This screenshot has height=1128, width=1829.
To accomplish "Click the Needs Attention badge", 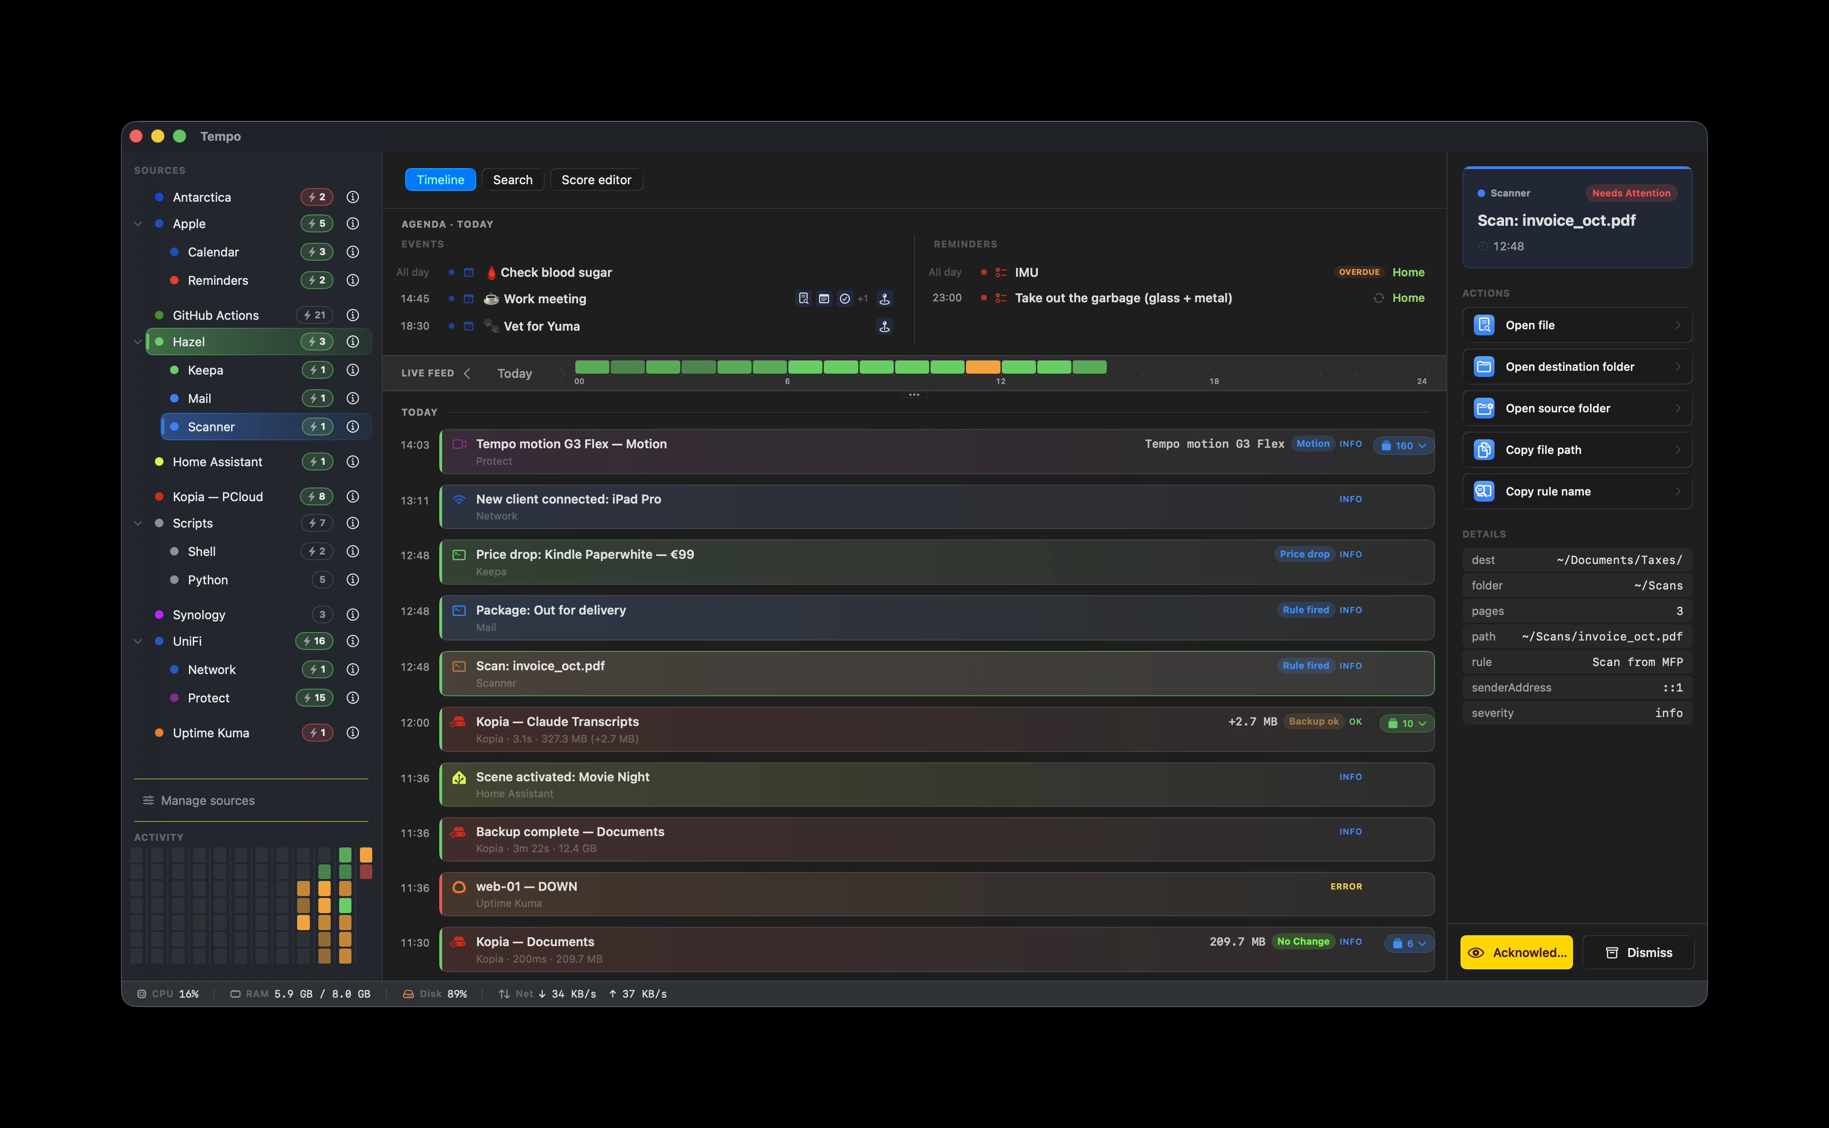I will [1631, 193].
